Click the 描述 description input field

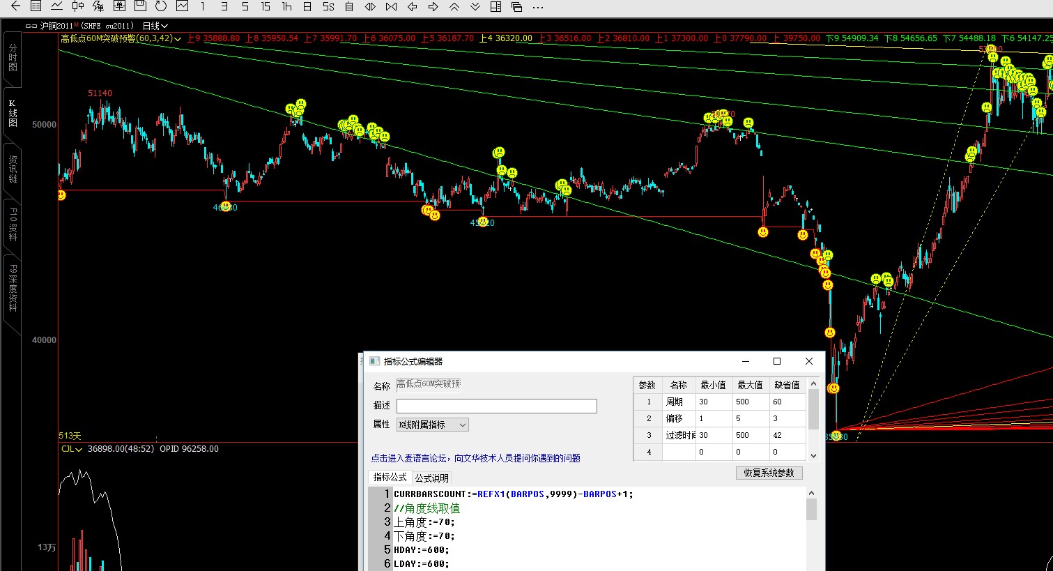coord(496,406)
